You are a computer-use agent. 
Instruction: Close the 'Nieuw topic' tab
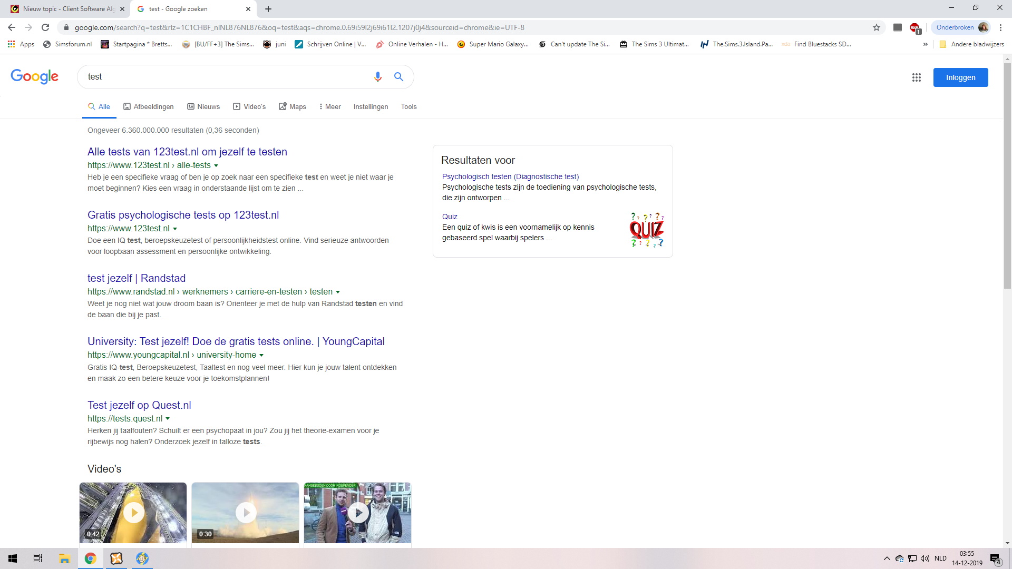(x=122, y=9)
